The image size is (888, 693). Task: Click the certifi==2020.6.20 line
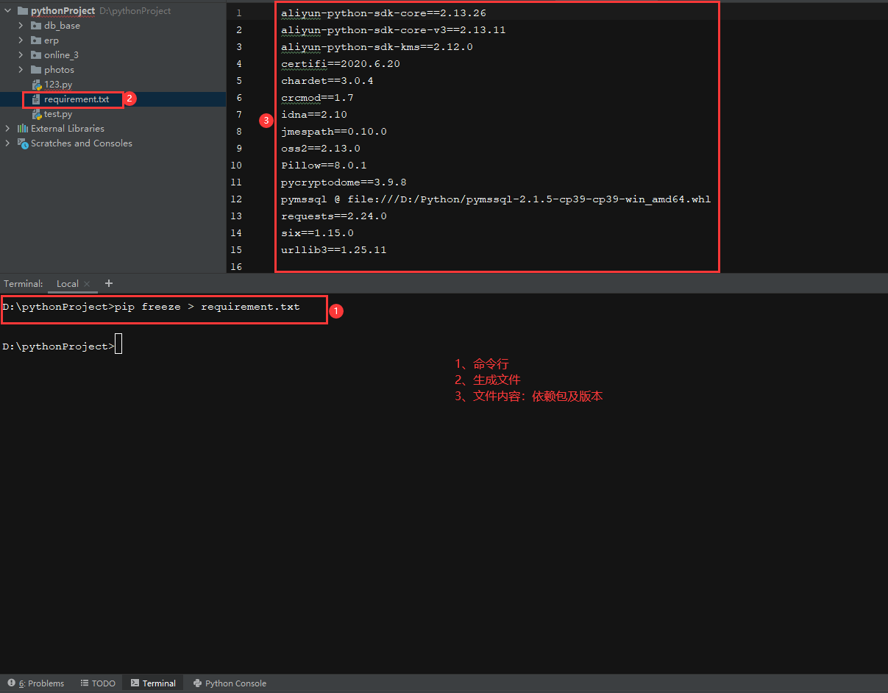tap(341, 64)
